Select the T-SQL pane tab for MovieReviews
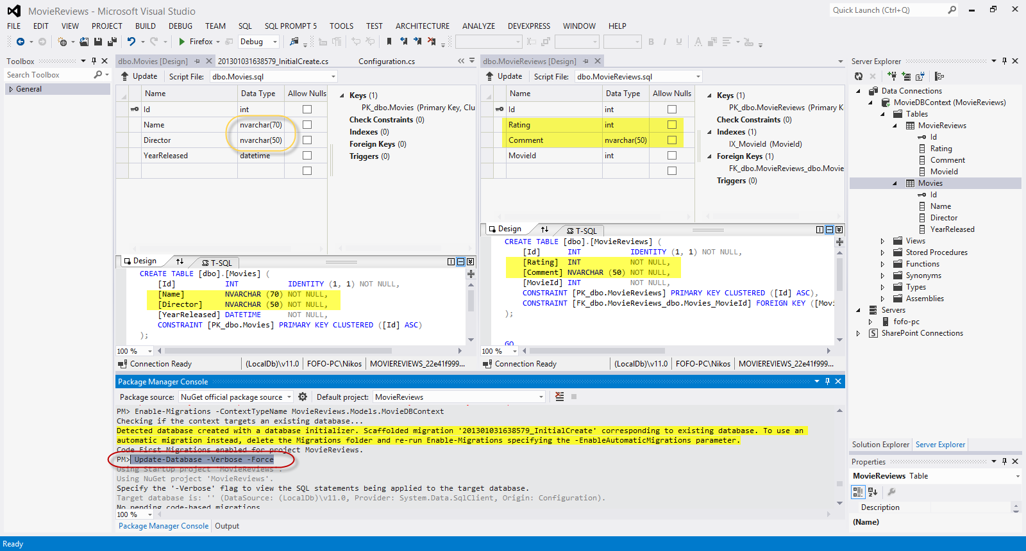1026x551 pixels. [x=581, y=231]
